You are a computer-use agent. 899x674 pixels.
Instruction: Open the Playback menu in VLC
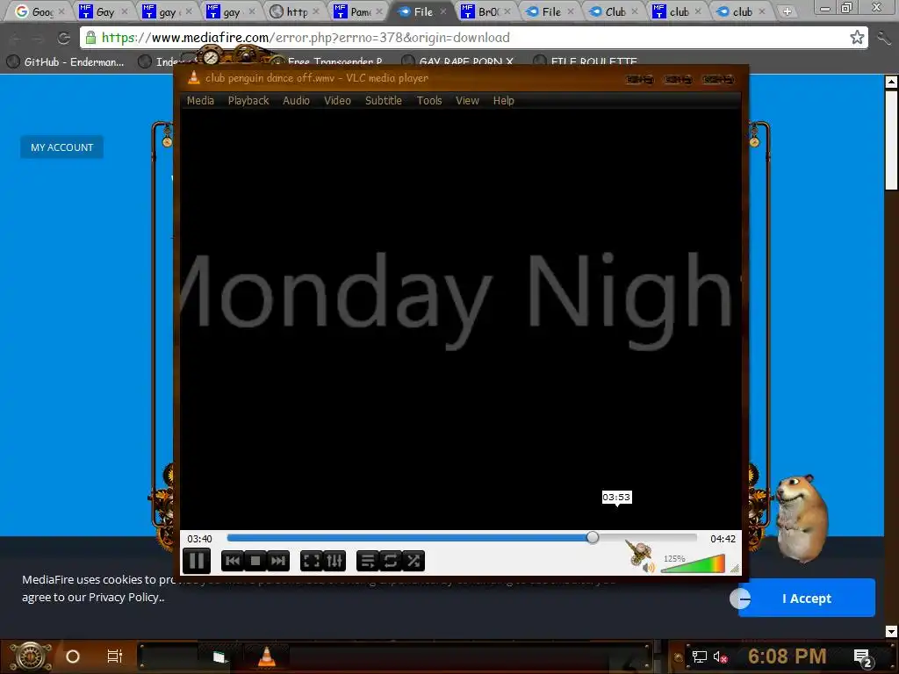(248, 100)
